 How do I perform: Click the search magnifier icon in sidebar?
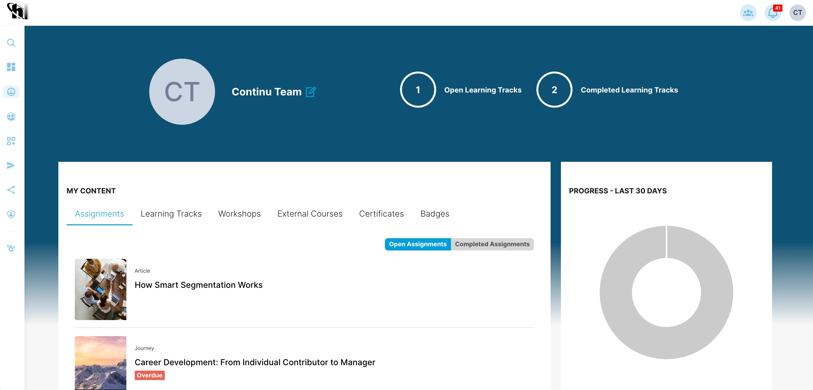(x=11, y=43)
